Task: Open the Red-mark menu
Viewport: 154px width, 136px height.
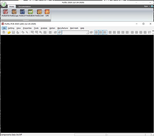Action: pyautogui.click(x=74, y=28)
